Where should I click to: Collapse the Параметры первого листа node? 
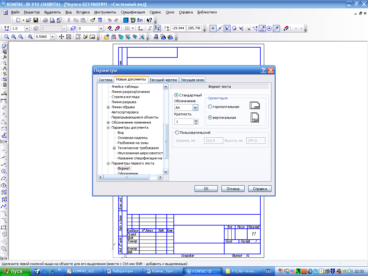point(108,163)
